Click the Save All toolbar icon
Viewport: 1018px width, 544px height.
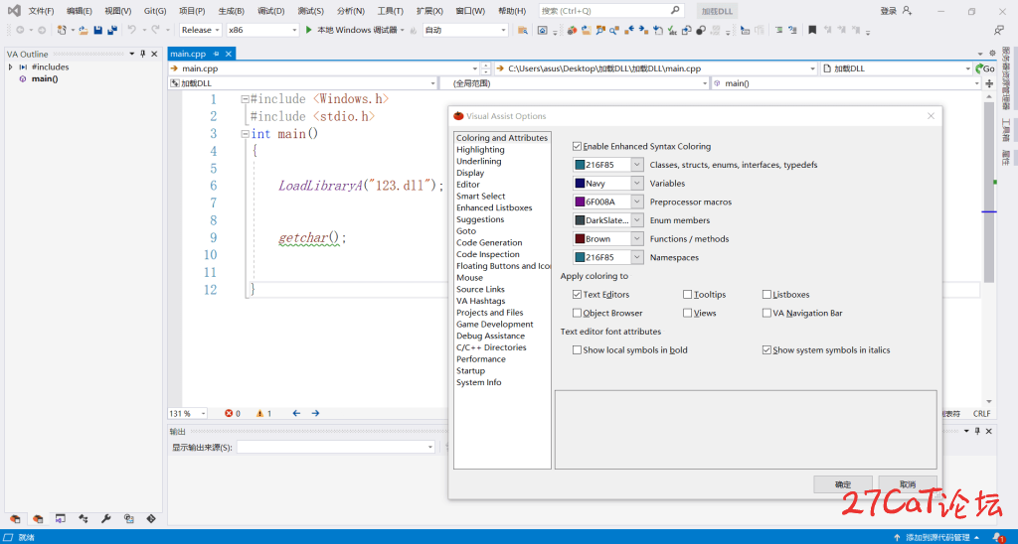[111, 30]
